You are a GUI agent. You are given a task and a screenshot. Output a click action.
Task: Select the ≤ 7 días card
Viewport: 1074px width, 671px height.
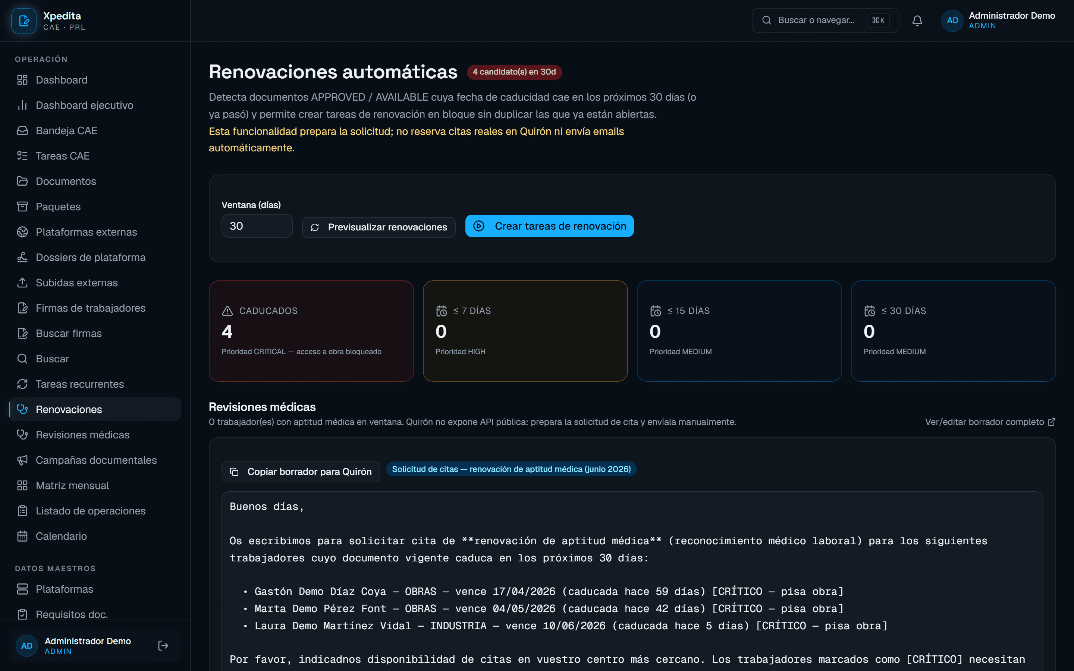[525, 331]
